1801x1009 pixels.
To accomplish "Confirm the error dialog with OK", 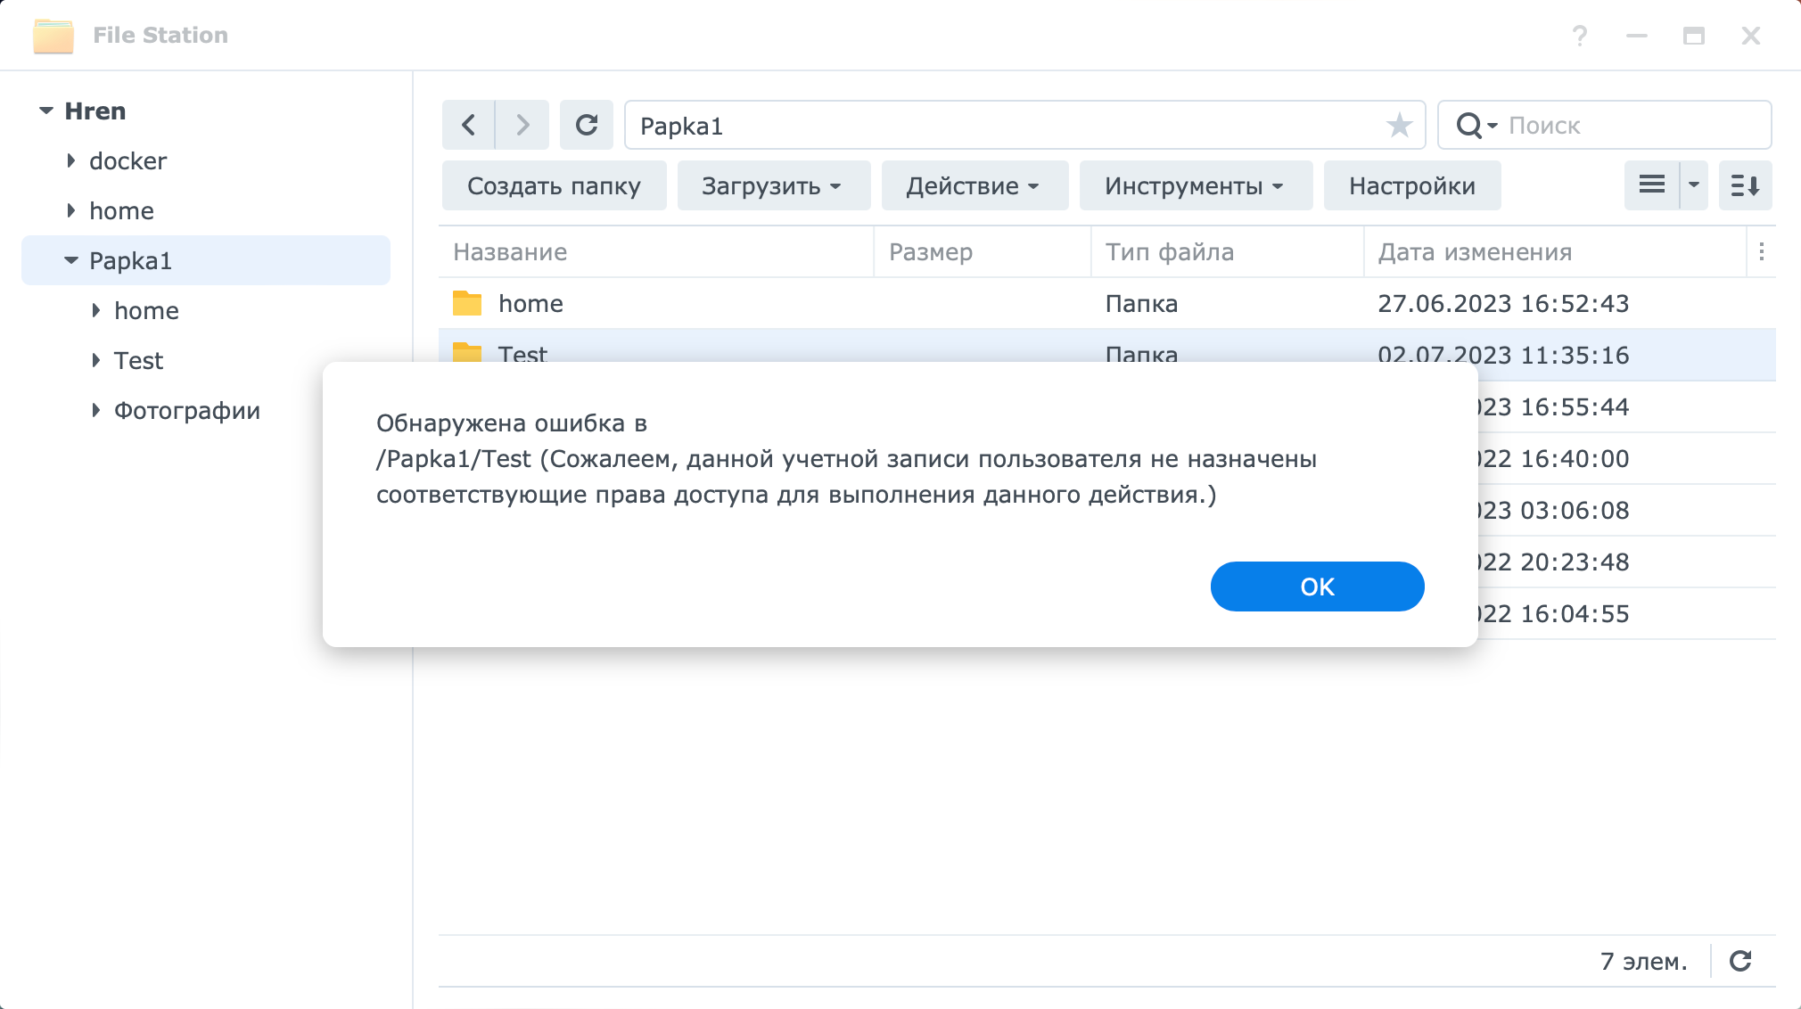I will pos(1317,587).
